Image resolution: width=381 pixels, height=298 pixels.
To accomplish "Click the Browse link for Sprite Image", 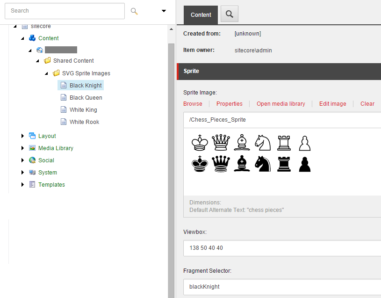I will point(193,104).
